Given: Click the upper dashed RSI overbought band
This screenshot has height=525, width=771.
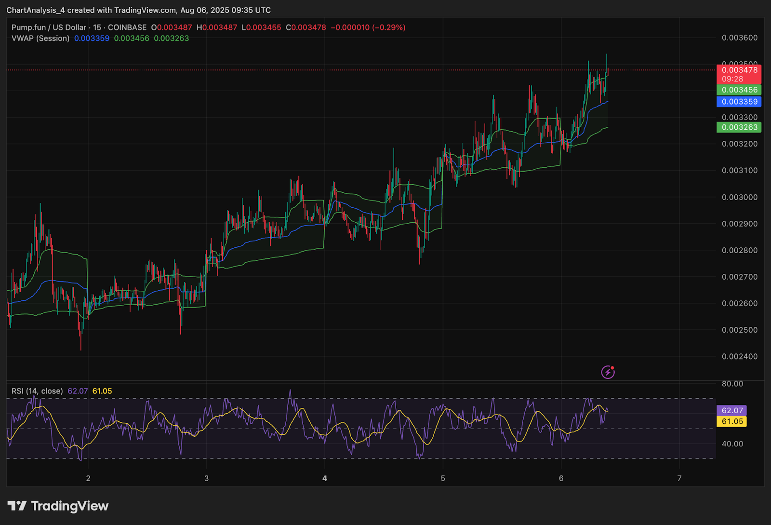Looking at the screenshot, I should (337, 399).
